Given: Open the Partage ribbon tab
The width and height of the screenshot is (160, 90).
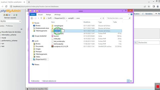Looking at the screenshot, I should click(48, 14).
